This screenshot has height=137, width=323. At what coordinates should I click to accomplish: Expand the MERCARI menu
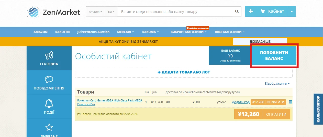pyautogui.click(x=126, y=32)
